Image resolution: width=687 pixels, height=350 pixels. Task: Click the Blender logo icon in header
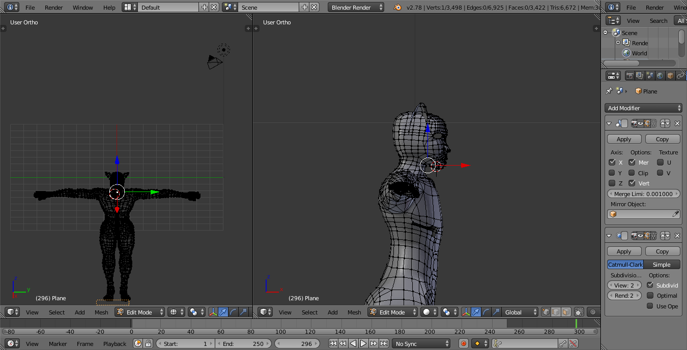(397, 8)
